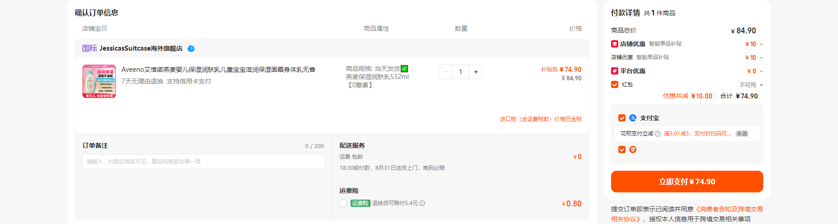838x224 pixels.
Task: Collapse the 平台优惠 section chevron
Action: [761, 71]
